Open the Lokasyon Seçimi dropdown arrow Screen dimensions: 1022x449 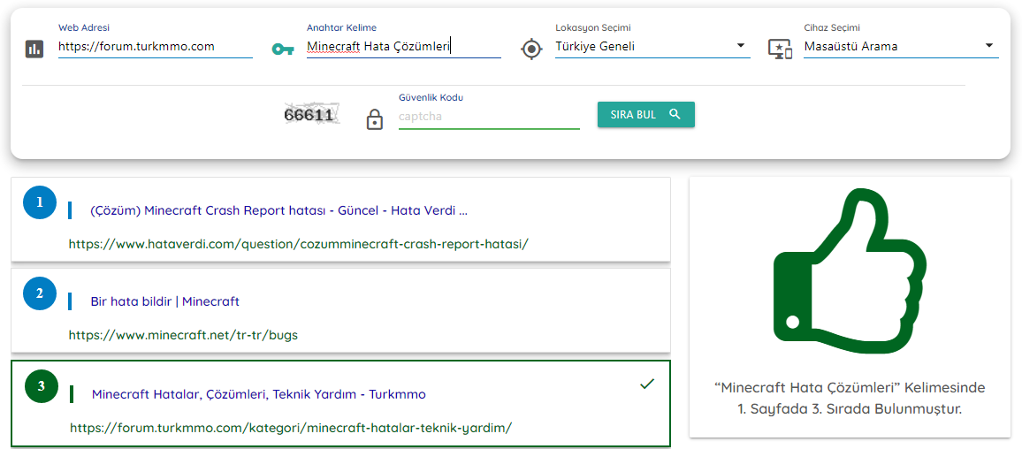pyautogui.click(x=741, y=46)
